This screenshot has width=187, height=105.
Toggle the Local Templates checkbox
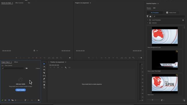150,20
